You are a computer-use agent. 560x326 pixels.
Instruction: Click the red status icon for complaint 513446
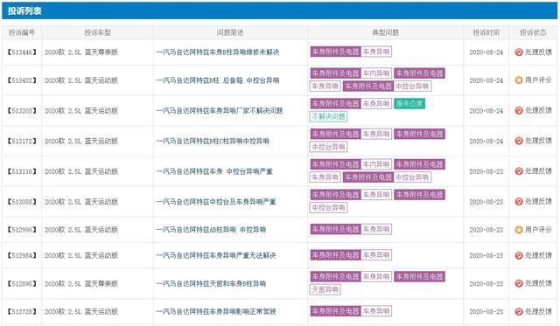519,52
